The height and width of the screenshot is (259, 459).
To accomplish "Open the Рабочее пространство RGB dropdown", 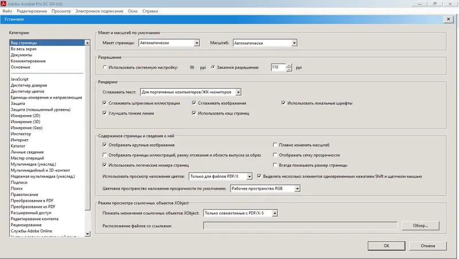I will point(265,189).
